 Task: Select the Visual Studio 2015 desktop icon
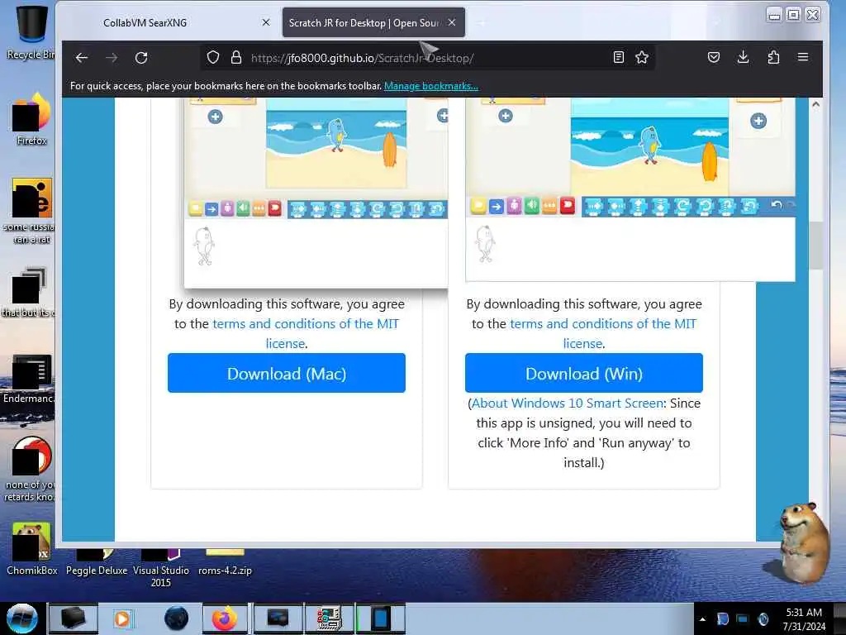tap(161, 569)
